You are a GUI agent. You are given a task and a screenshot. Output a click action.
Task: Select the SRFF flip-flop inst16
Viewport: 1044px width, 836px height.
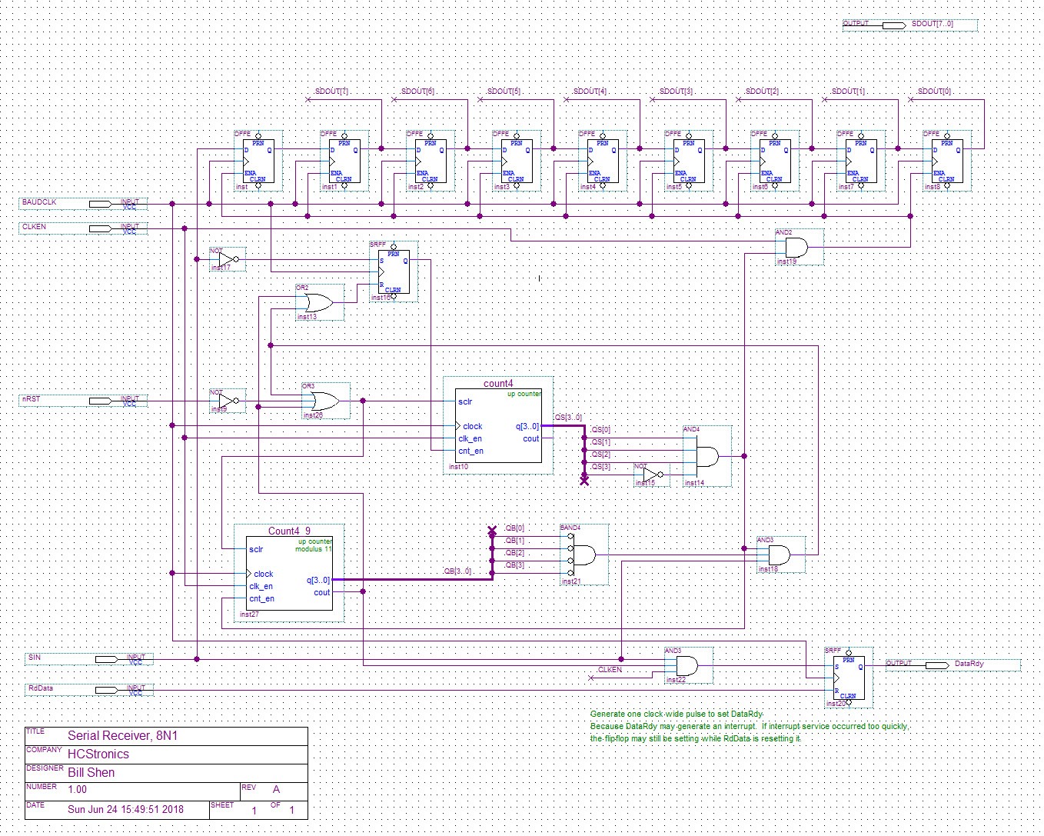[394, 272]
